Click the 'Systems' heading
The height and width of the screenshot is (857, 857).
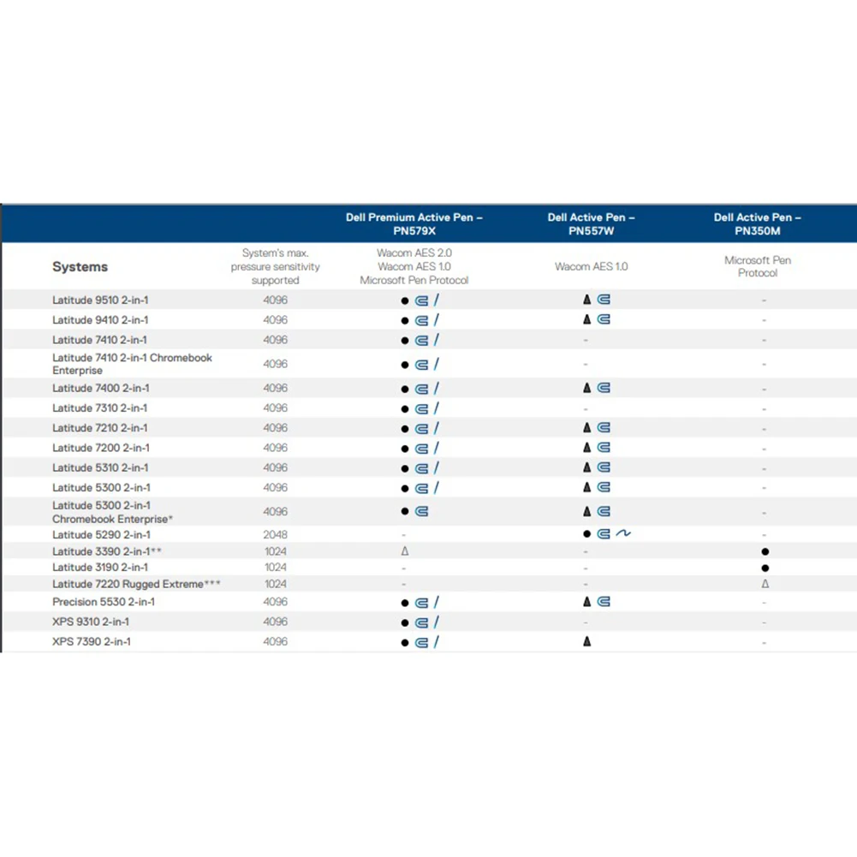point(80,267)
